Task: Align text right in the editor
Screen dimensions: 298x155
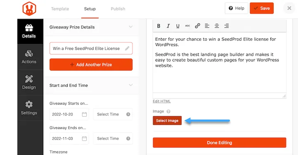Action: 226,26
